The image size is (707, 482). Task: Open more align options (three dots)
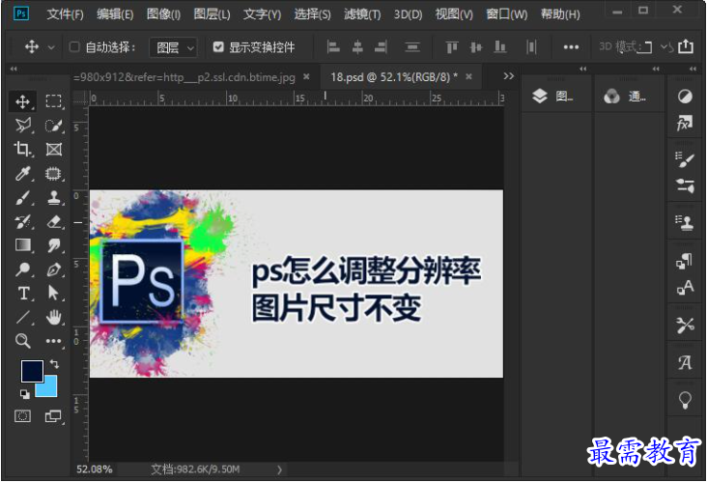point(571,47)
